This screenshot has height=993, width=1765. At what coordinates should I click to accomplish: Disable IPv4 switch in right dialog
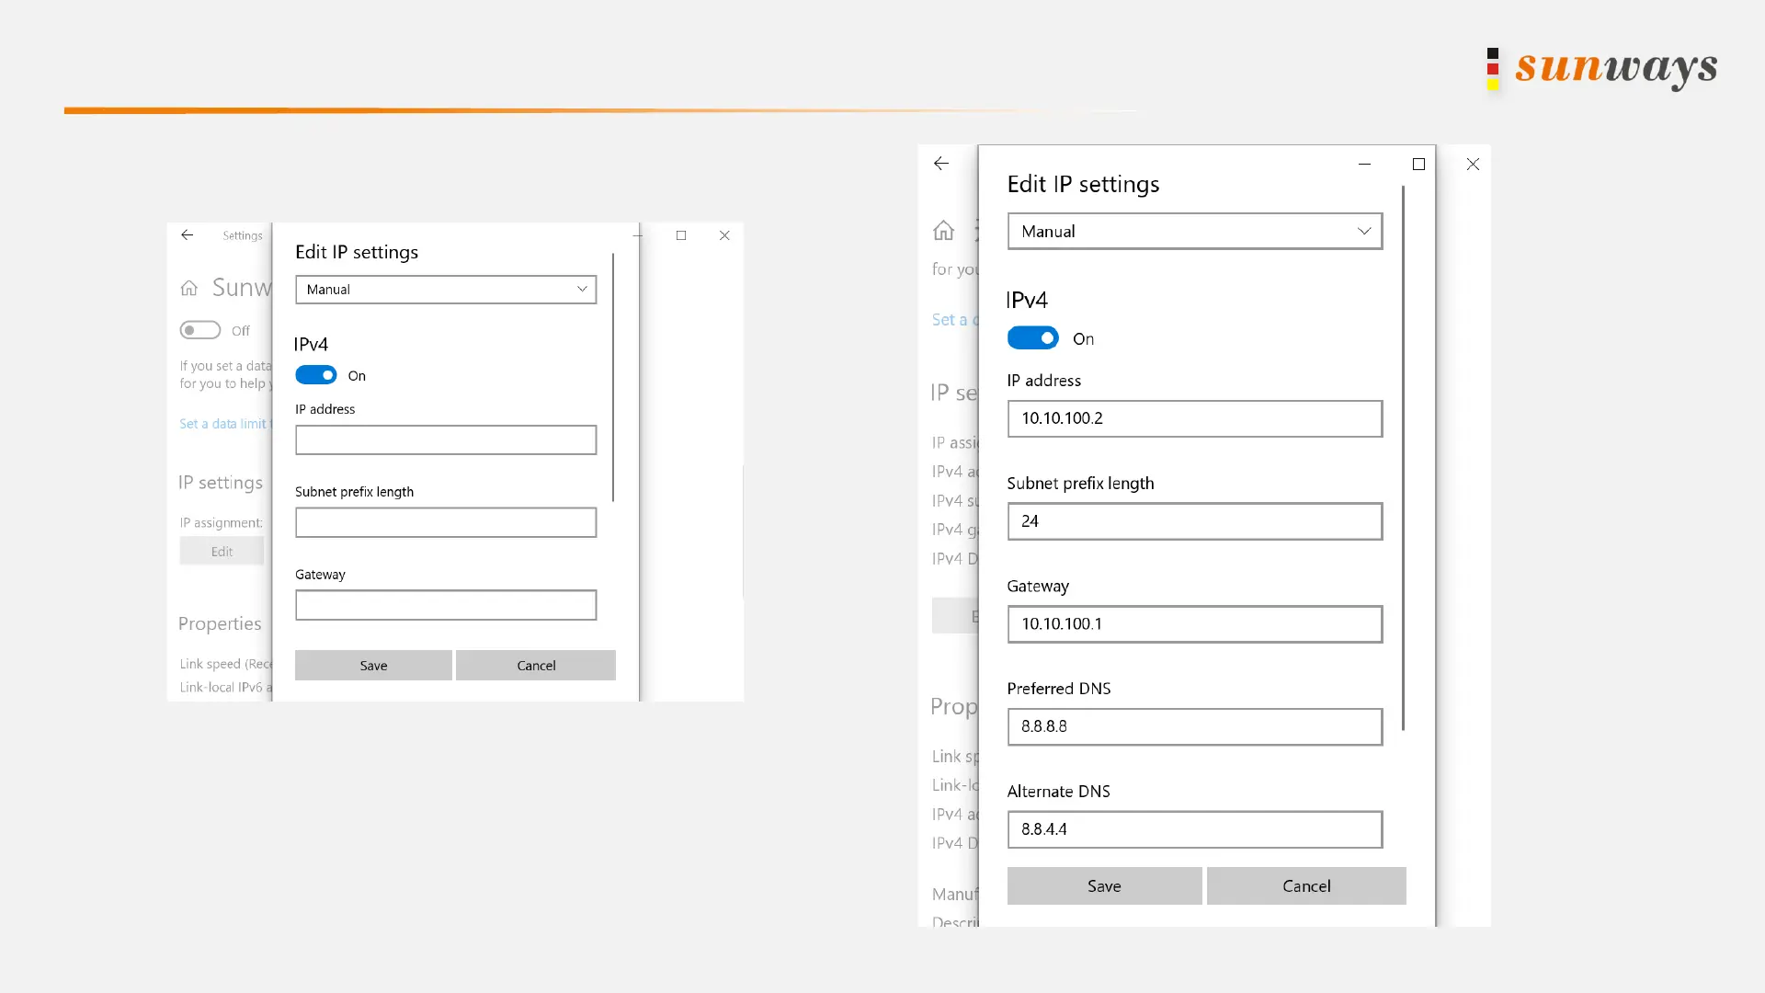coord(1032,338)
